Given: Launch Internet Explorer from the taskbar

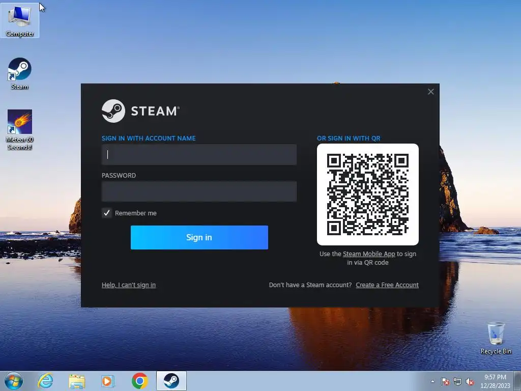Looking at the screenshot, I should (45, 381).
